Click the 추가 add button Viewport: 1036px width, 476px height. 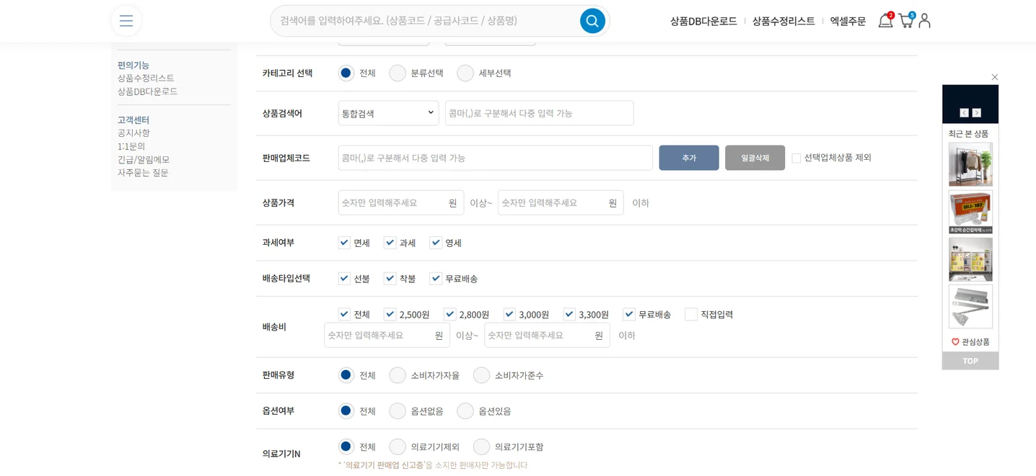tap(688, 157)
